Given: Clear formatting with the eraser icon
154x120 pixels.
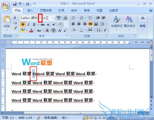Looking at the screenshot, I should [x=61, y=24].
